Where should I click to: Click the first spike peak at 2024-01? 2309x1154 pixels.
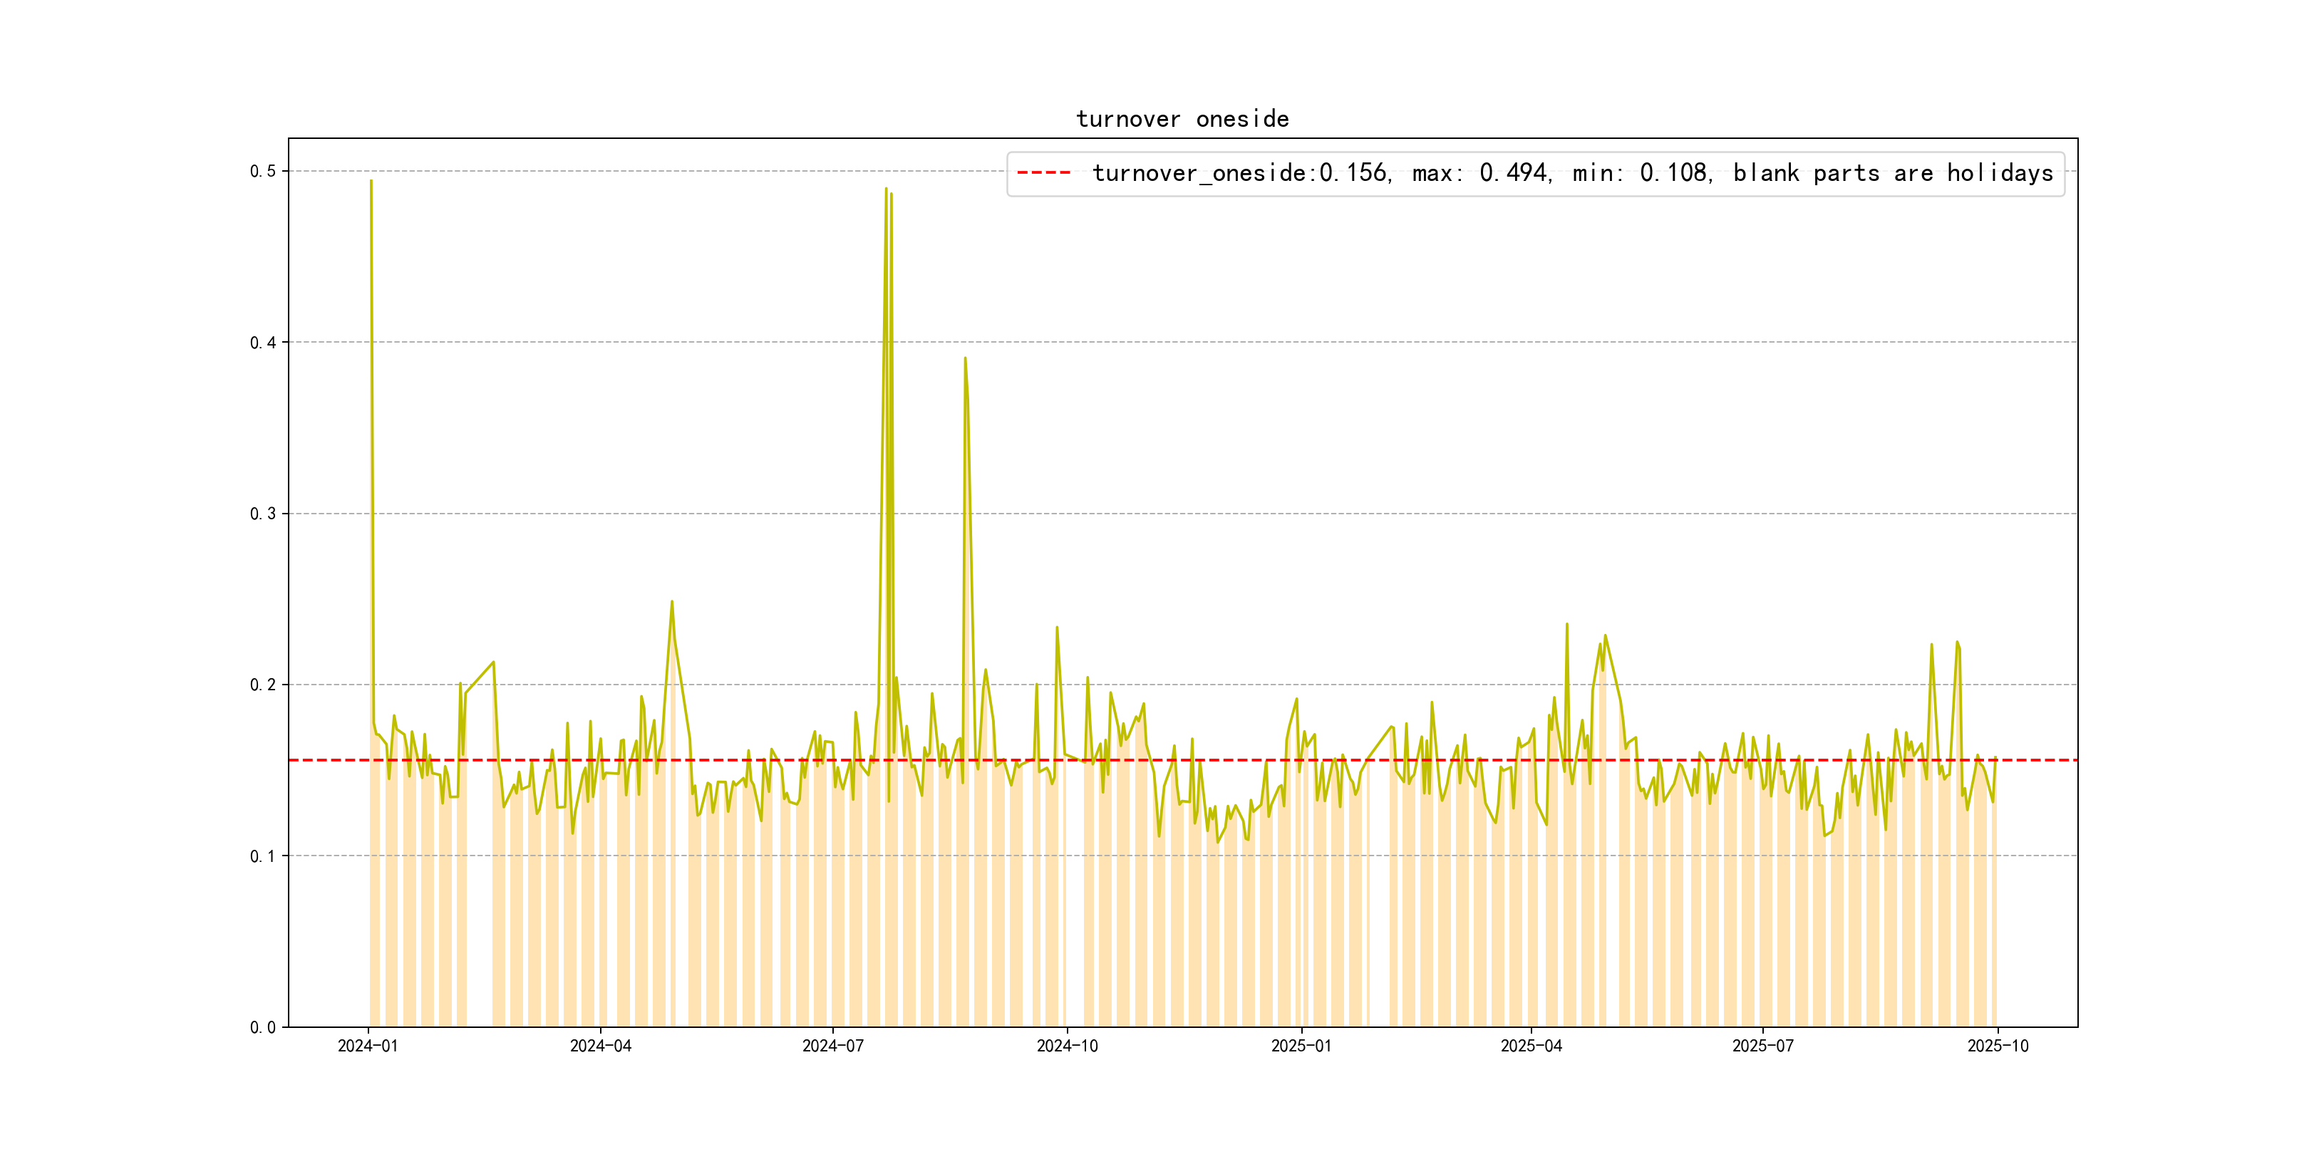pos(371,182)
